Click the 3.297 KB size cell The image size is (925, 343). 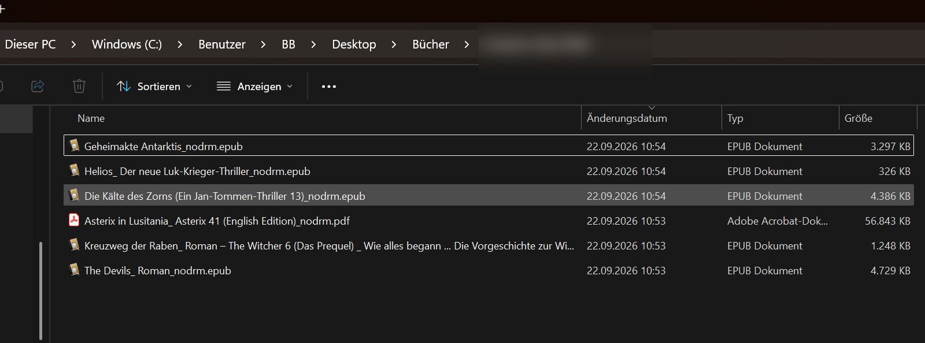[890, 147]
